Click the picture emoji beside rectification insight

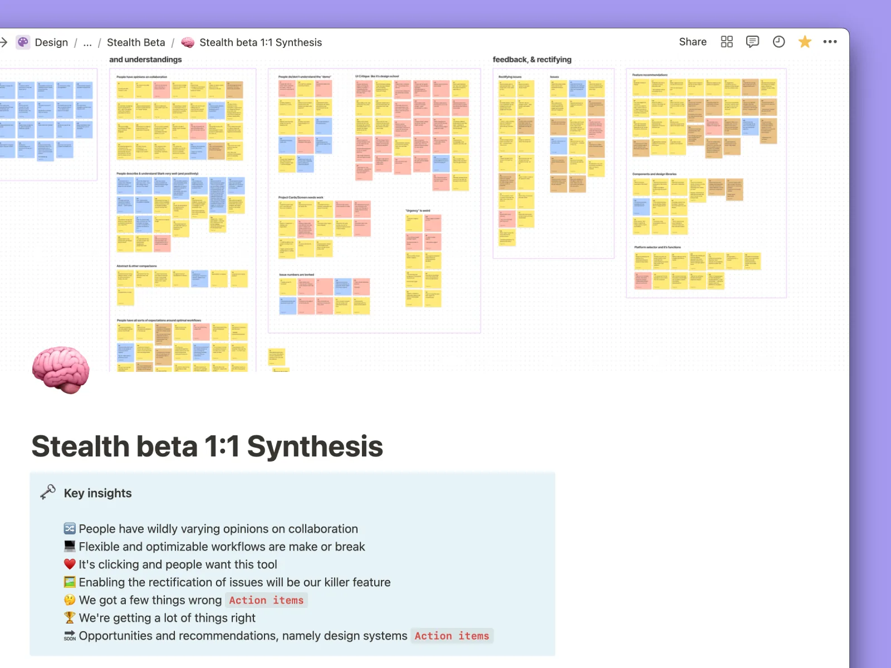click(x=70, y=582)
